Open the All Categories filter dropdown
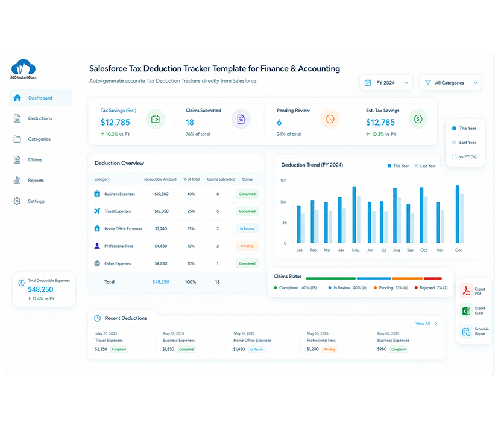This screenshot has height=427, width=498. coord(451,83)
